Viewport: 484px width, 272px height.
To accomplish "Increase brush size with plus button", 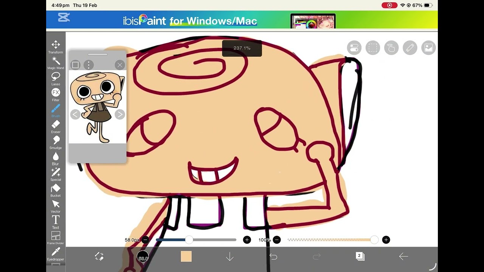I will point(247,240).
